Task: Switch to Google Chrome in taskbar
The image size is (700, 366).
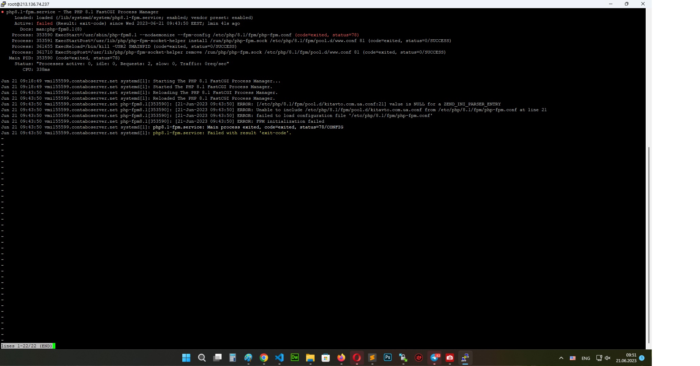Action: 264,358
